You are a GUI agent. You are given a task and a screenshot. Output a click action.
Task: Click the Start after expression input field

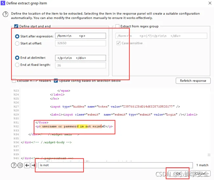click(80, 36)
